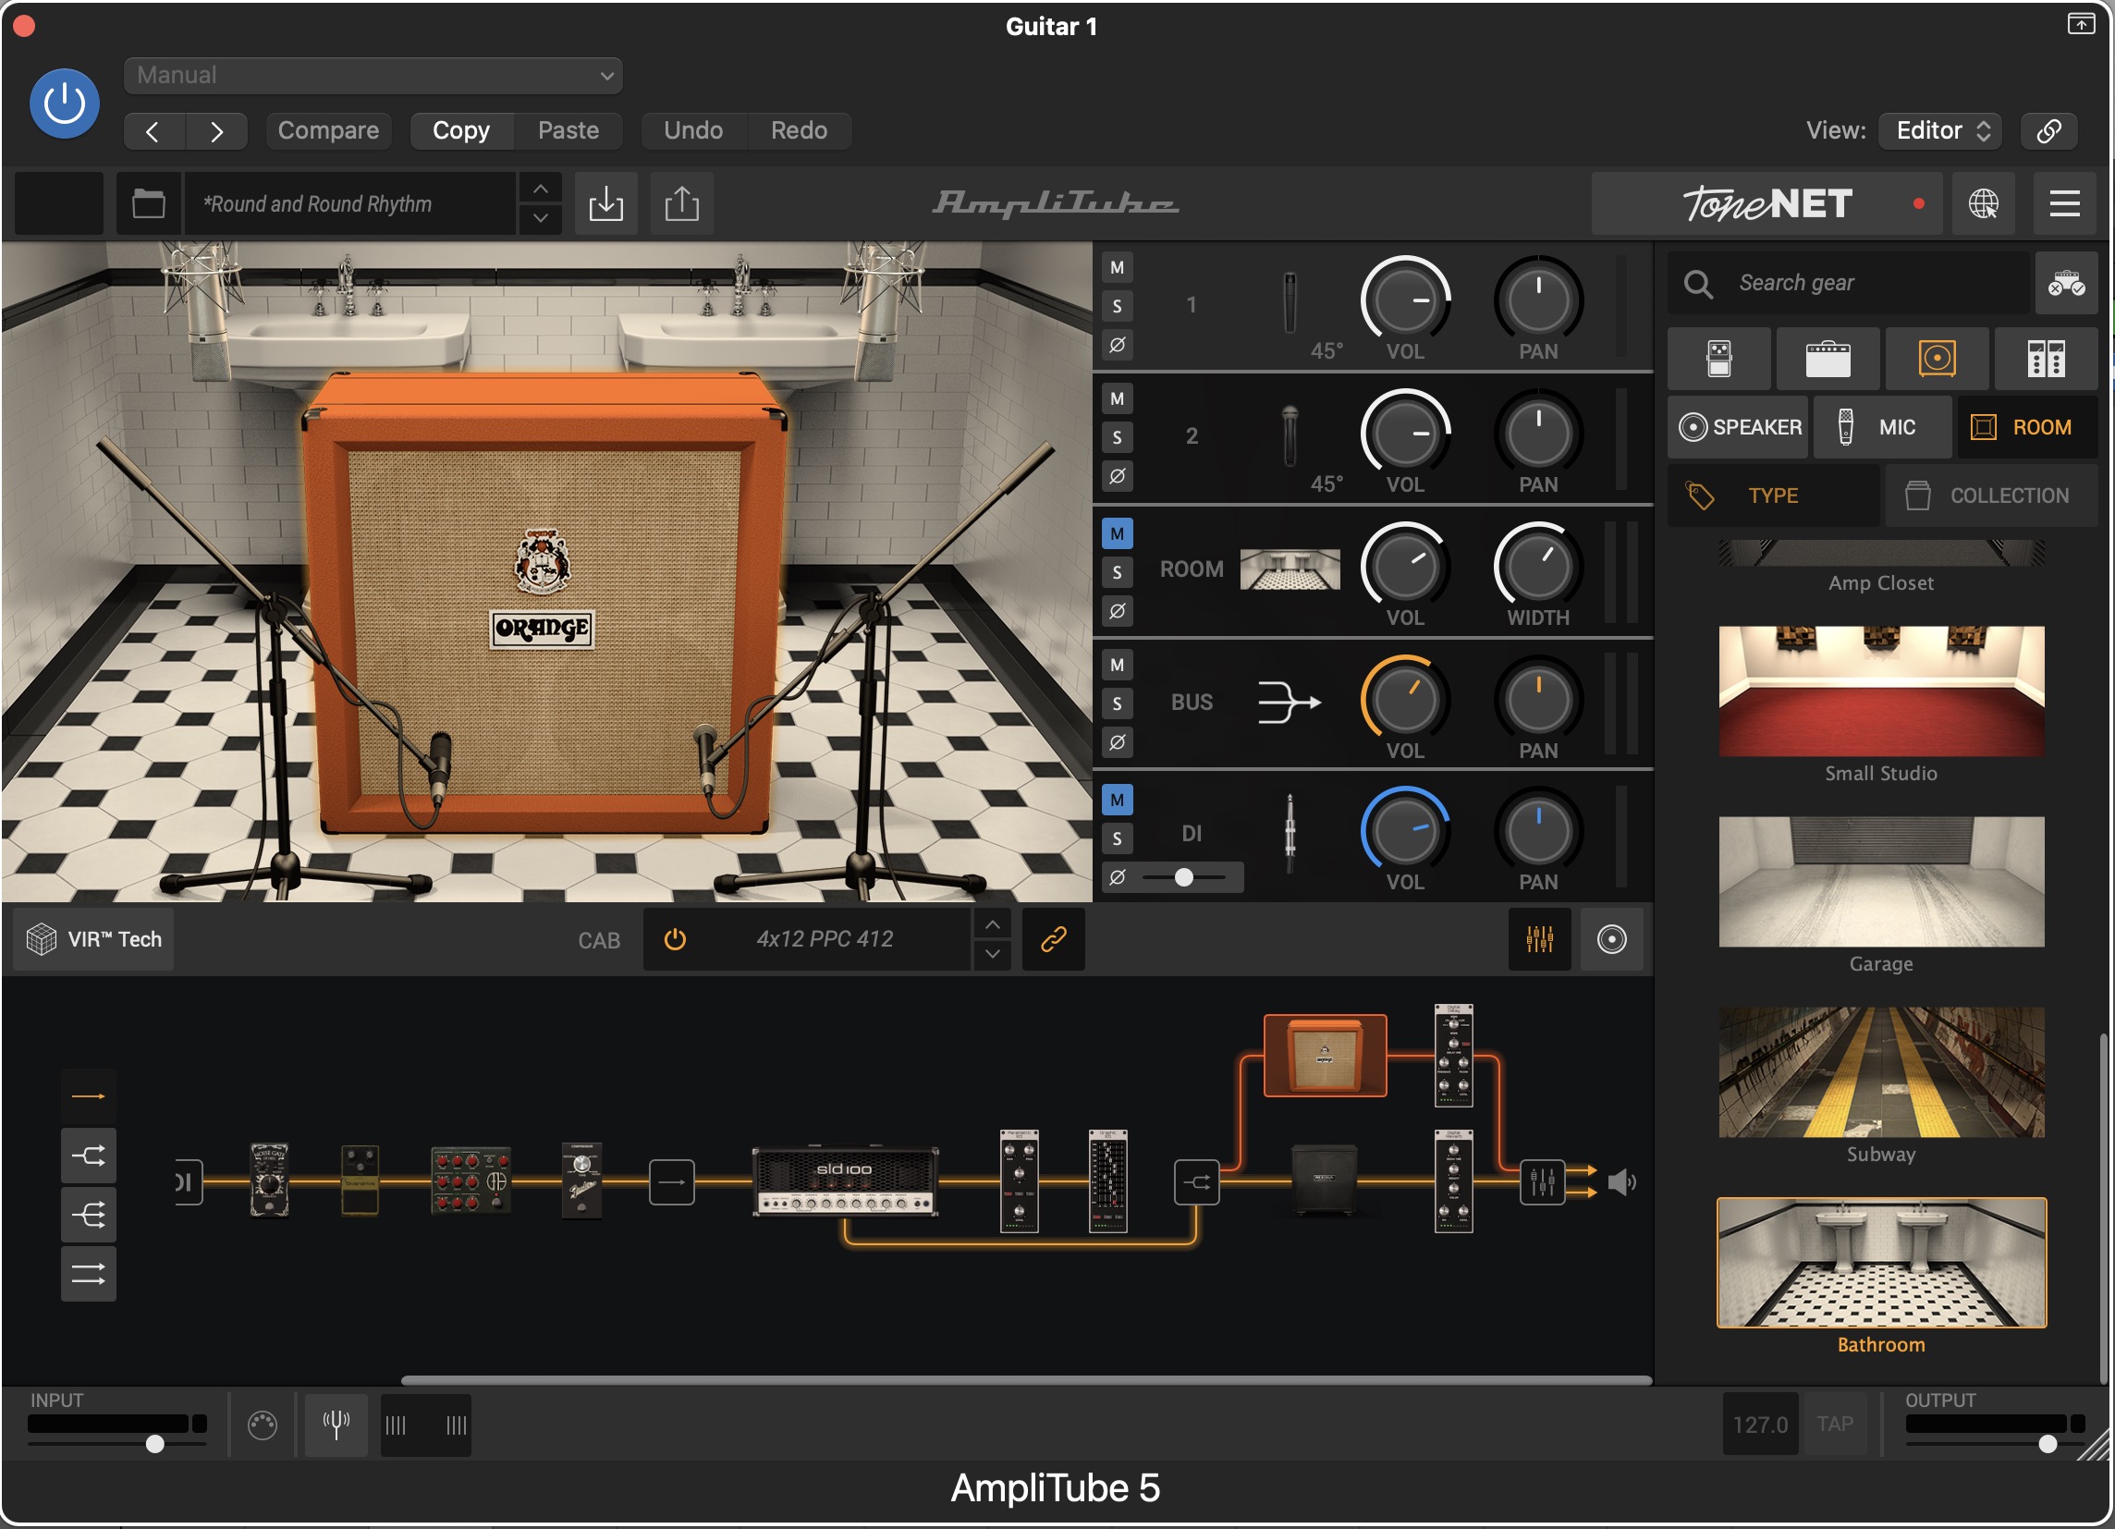This screenshot has width=2115, height=1529.
Task: Unmute the DI channel
Action: 1118,799
